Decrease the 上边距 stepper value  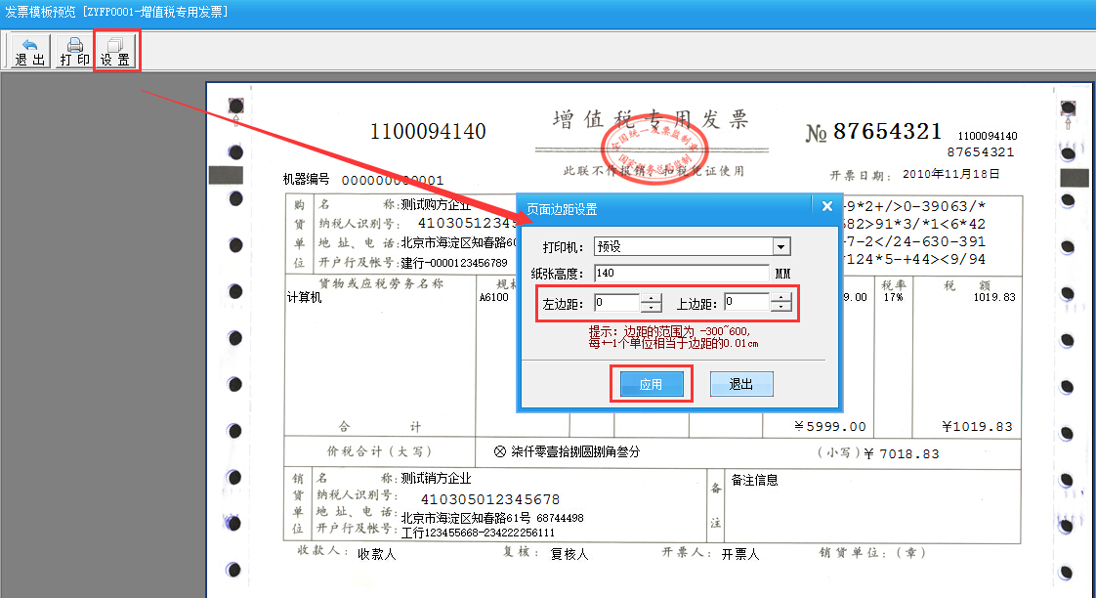point(780,307)
